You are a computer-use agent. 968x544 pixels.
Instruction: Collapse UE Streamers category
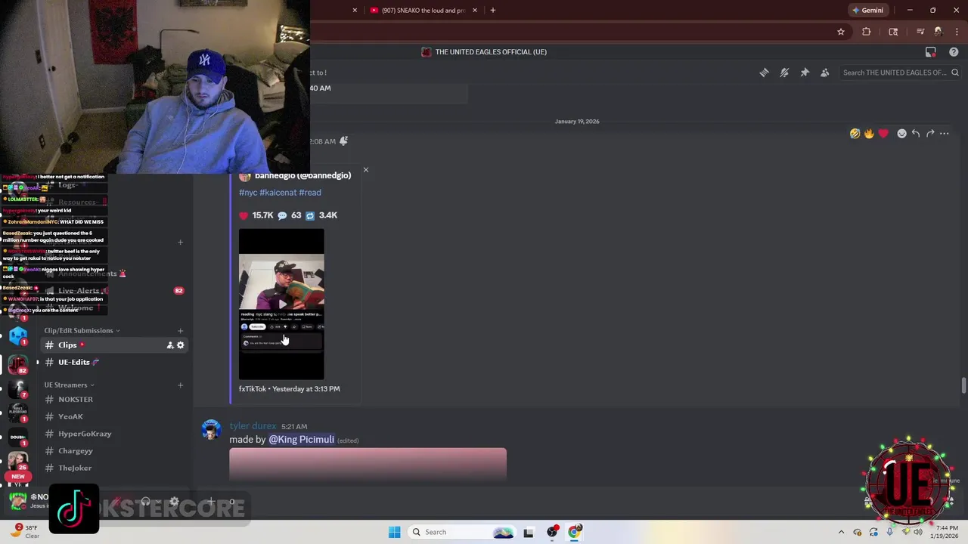69,385
